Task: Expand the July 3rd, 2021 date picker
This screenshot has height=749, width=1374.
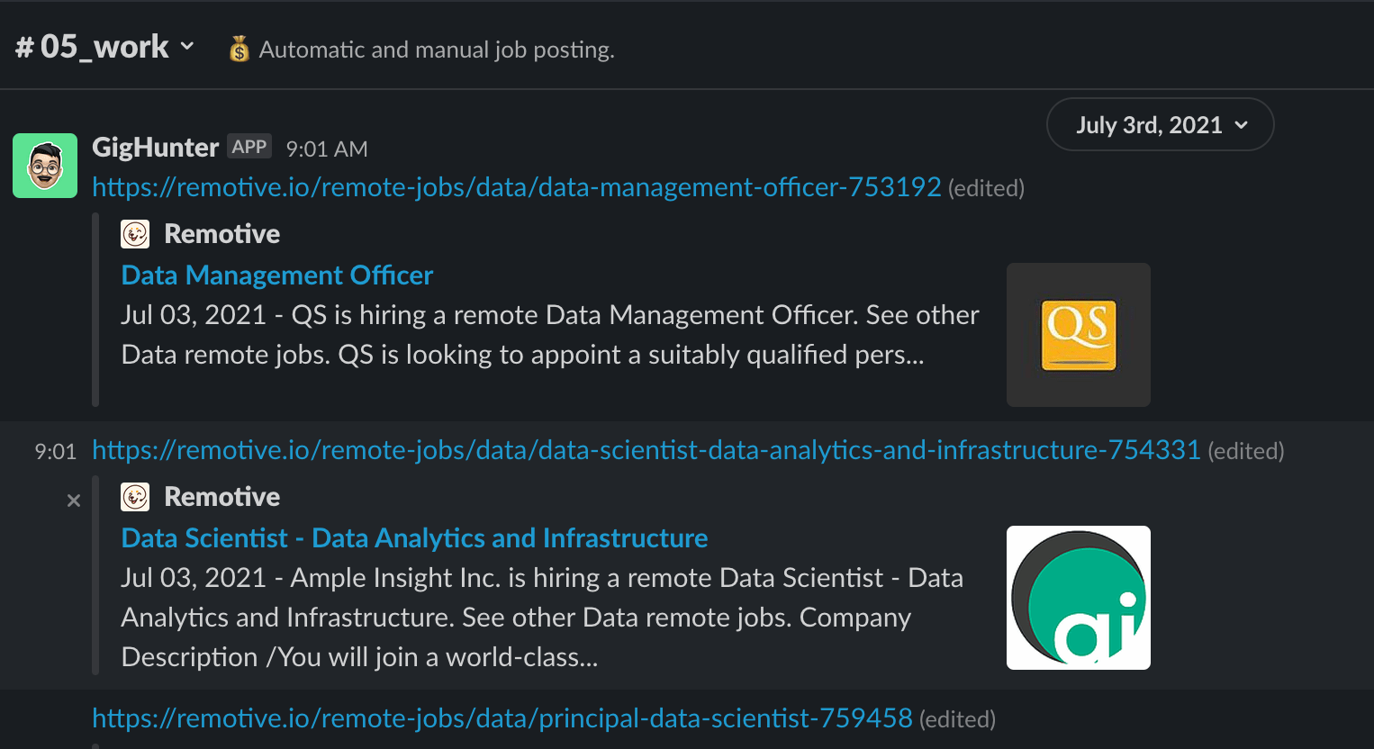Action: coord(1160,125)
